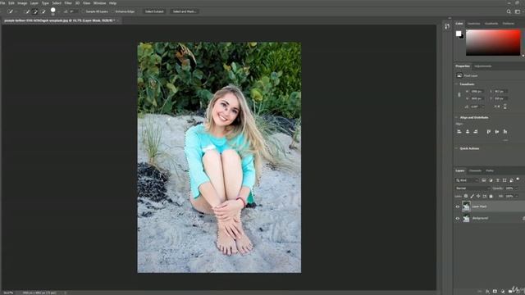Align horizontal centers icon in Properties

(x=468, y=131)
